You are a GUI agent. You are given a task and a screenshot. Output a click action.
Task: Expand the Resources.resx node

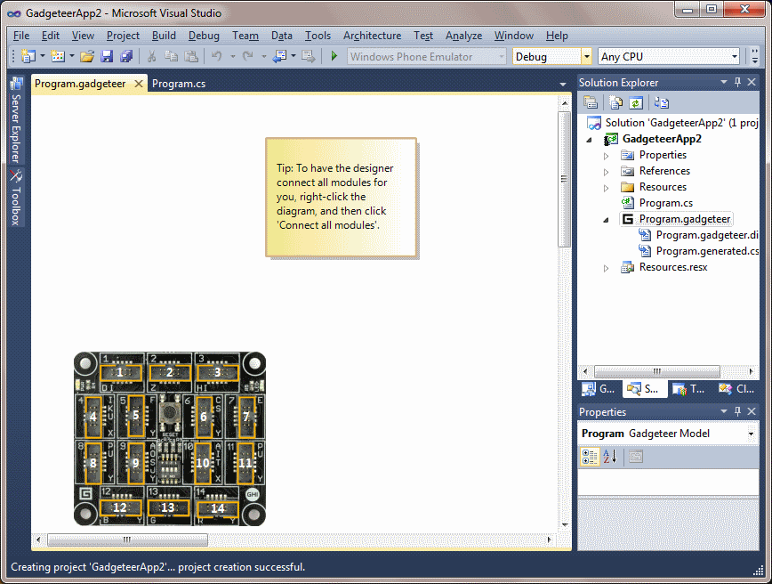coord(606,268)
